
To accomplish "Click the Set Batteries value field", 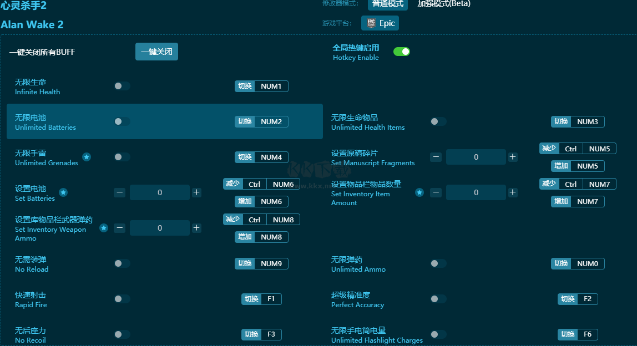I will tap(160, 192).
